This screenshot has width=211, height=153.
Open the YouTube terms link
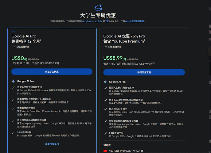(99, 21)
